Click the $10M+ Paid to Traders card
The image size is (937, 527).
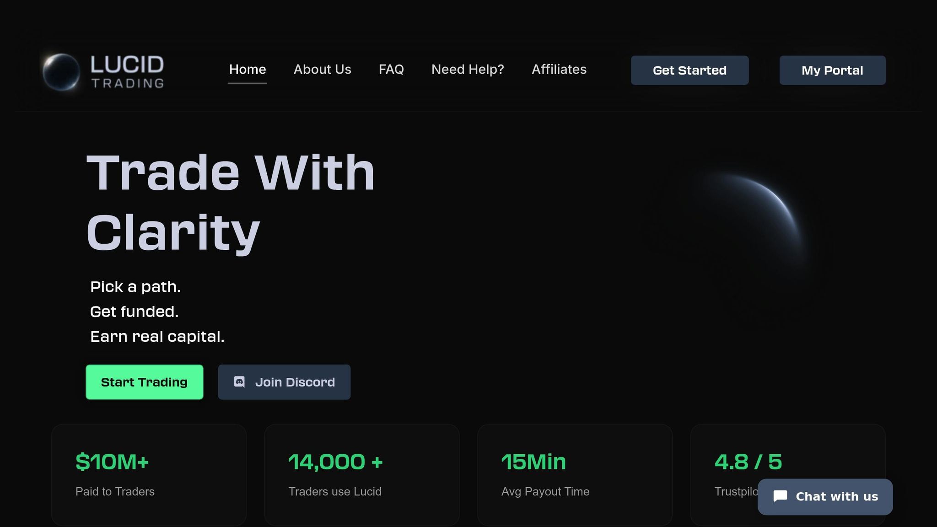pyautogui.click(x=149, y=474)
